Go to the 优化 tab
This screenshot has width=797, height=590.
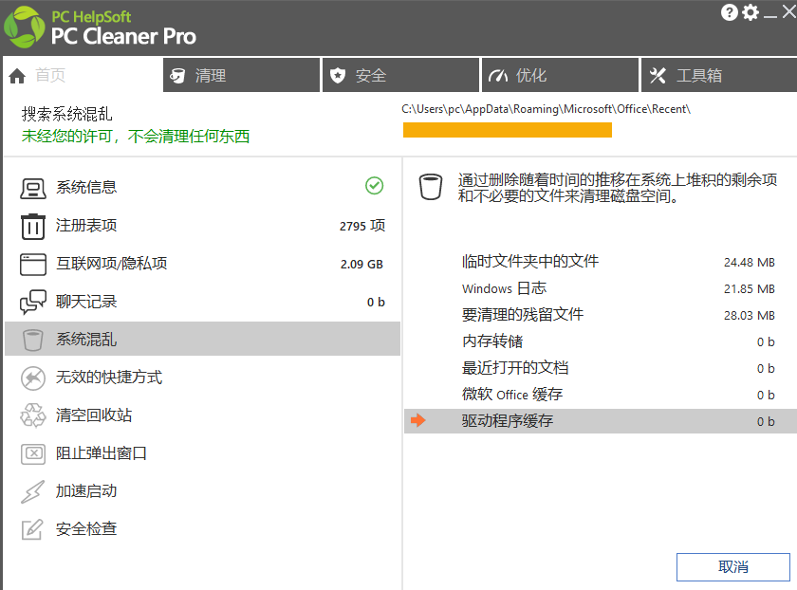(560, 76)
